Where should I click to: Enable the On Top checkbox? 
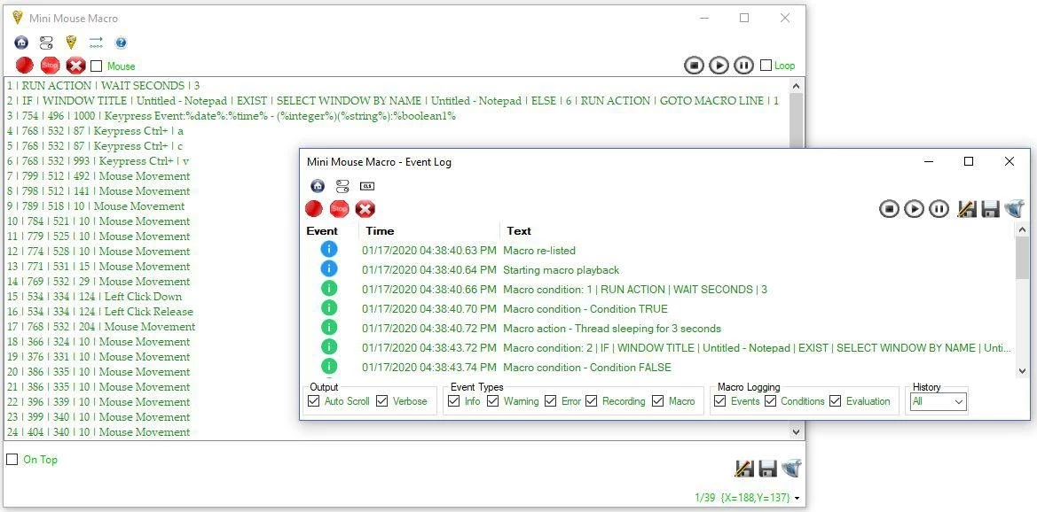click(x=12, y=460)
